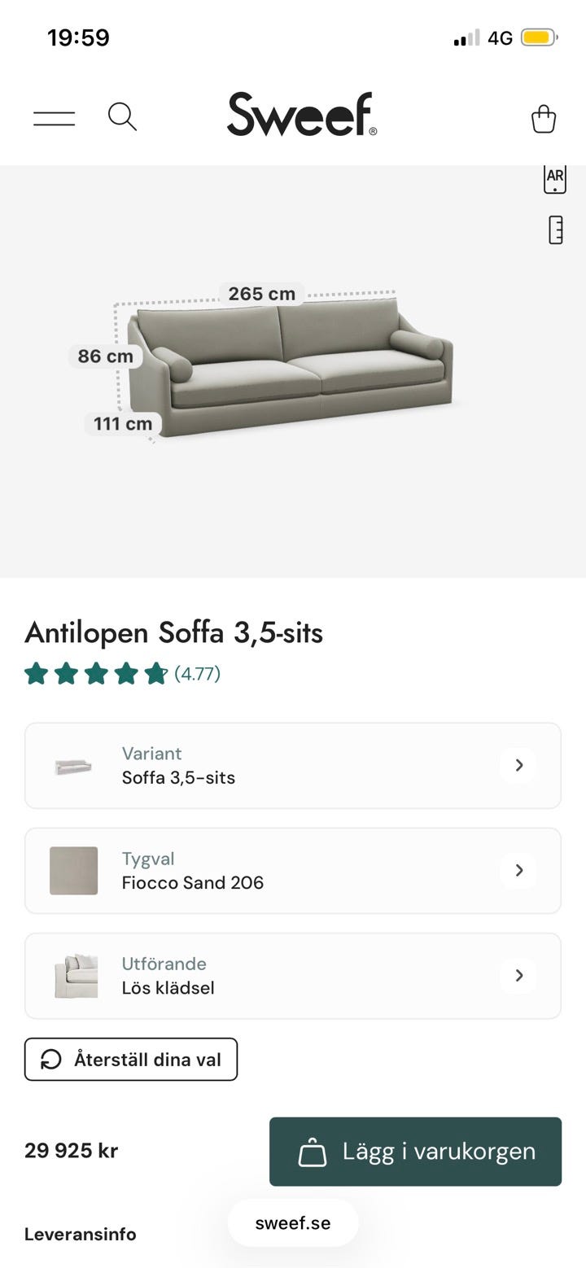Tap the Leveransinfo section heading

click(x=81, y=1234)
